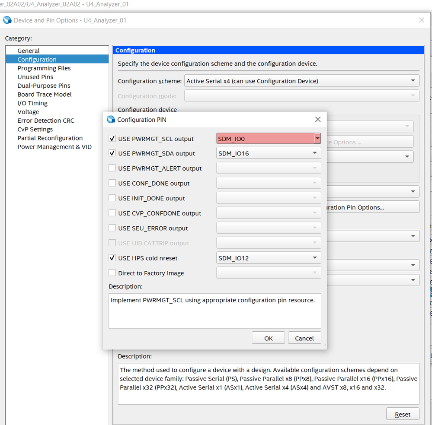
Task: Click the Quartus icon in Device and Pin Options title bar
Action: click(7, 20)
